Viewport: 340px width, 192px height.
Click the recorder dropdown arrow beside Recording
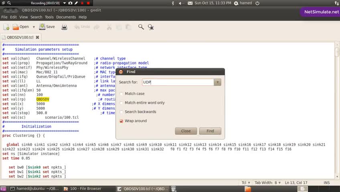click(x=65, y=3)
